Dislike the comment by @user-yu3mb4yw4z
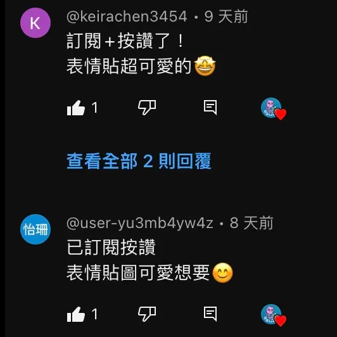Screen dimensions: 337x337 click(147, 314)
